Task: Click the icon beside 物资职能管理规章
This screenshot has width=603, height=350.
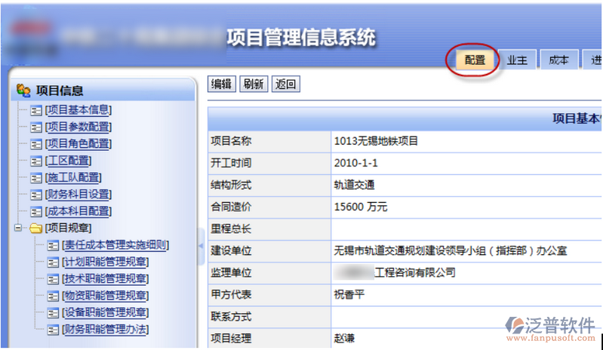Action: tap(53, 296)
